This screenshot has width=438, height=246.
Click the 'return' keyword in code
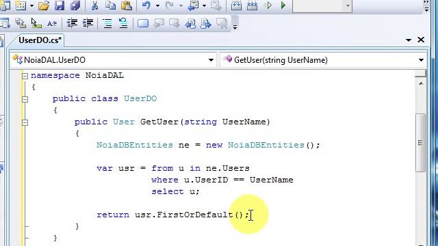113,215
